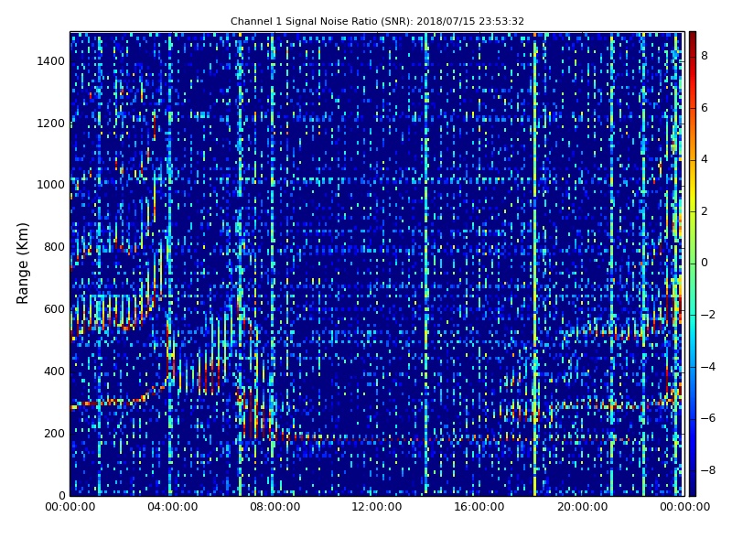Click the colorbar label 8

click(x=705, y=56)
